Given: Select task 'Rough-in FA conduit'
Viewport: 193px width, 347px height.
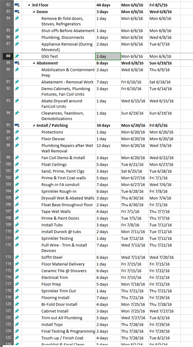Looking at the screenshot, I should pos(61,185).
